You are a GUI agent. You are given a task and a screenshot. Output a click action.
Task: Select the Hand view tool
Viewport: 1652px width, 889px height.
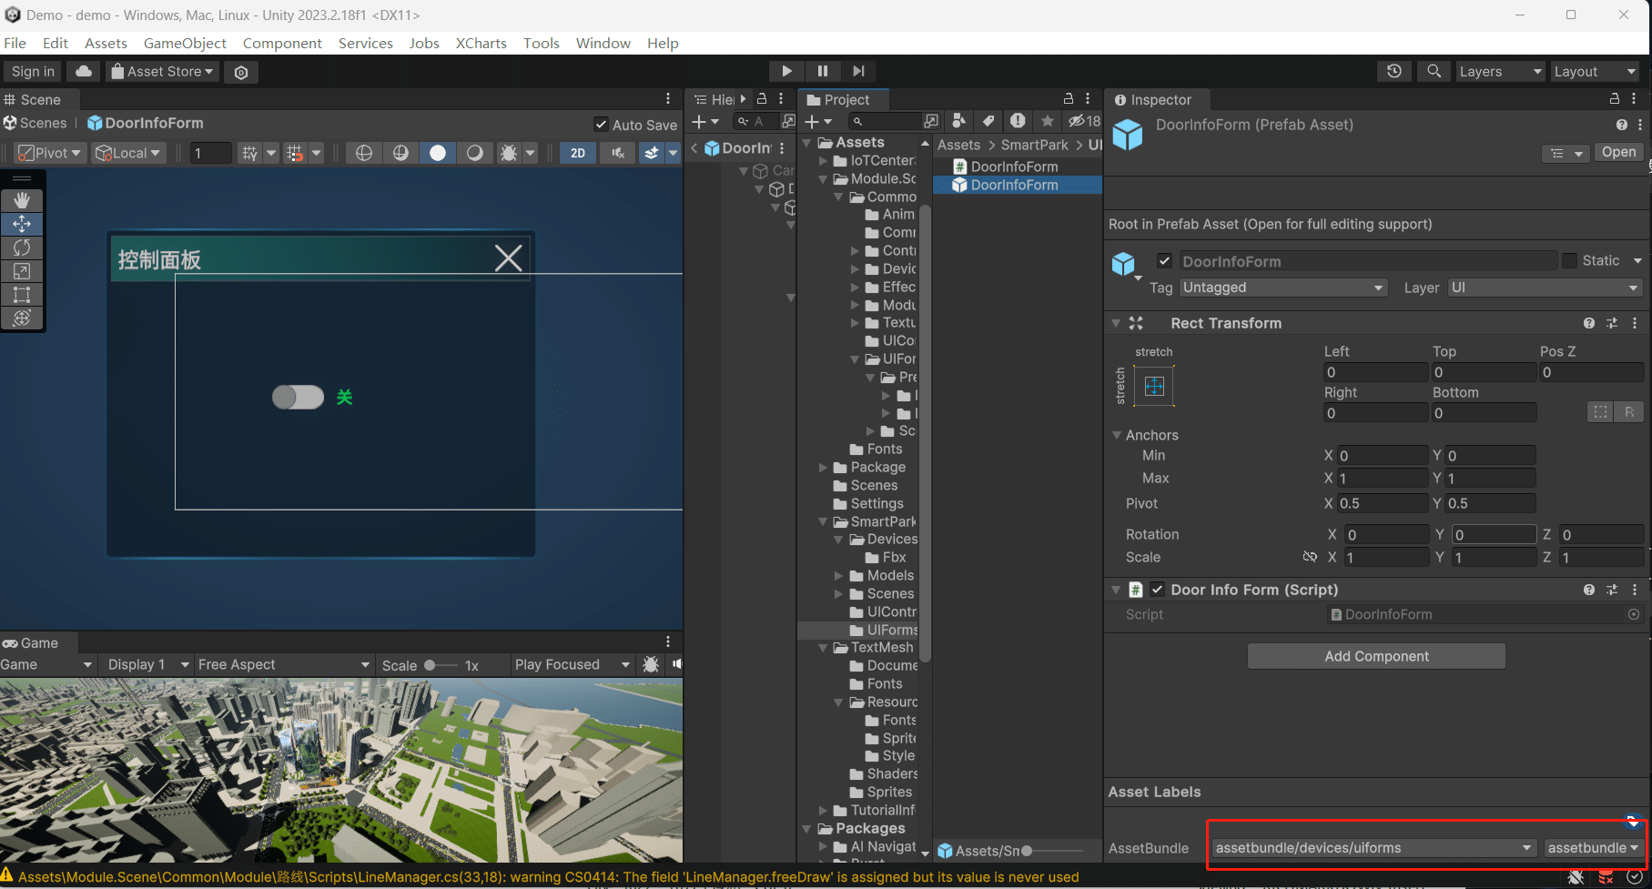pos(22,199)
